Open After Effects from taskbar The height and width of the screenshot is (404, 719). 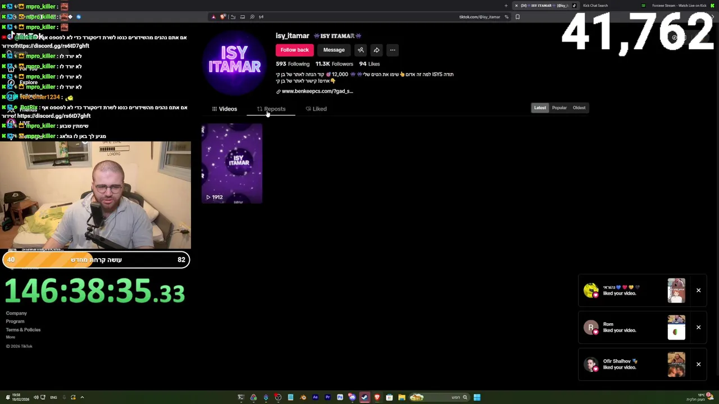315,397
